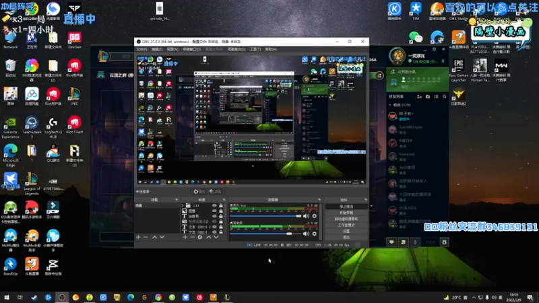Click Stop Streaming button in Controls

(x=346, y=207)
